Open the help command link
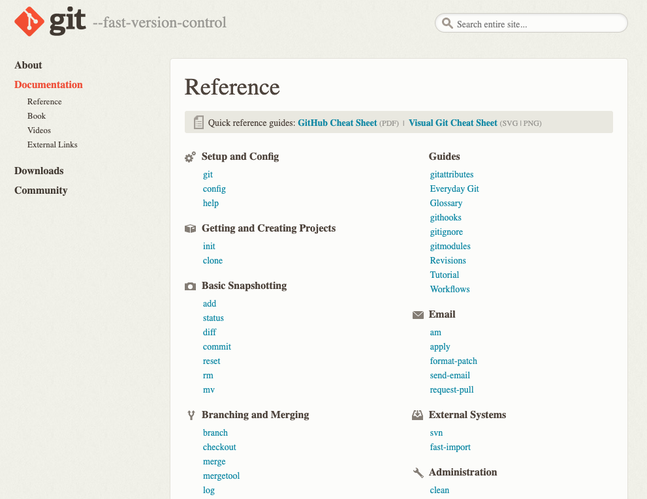The image size is (647, 499). pos(210,204)
